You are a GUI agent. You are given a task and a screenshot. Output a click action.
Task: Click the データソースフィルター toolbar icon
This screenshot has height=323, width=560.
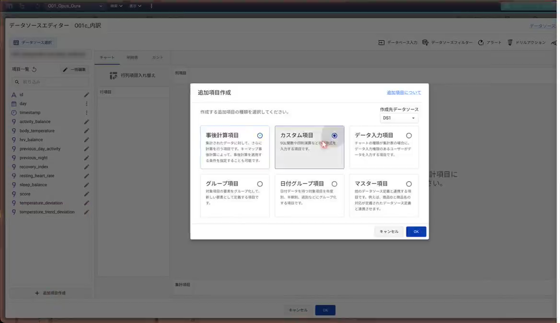pyautogui.click(x=425, y=43)
